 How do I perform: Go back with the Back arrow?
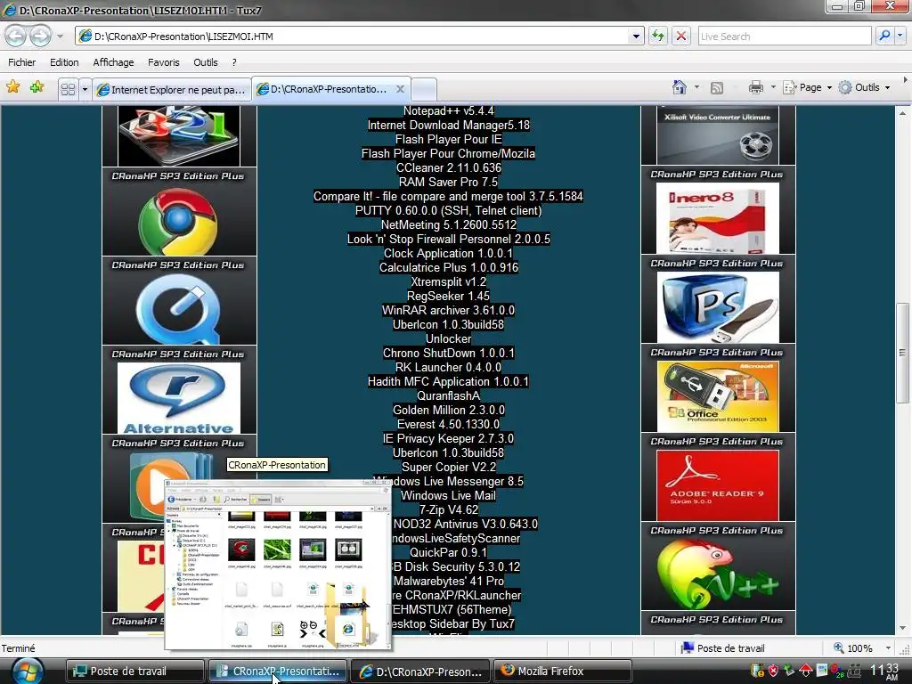pyautogui.click(x=16, y=36)
